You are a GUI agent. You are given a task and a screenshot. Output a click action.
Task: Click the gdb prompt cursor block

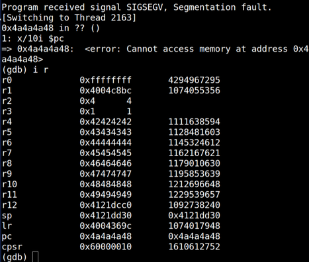pos(35,257)
